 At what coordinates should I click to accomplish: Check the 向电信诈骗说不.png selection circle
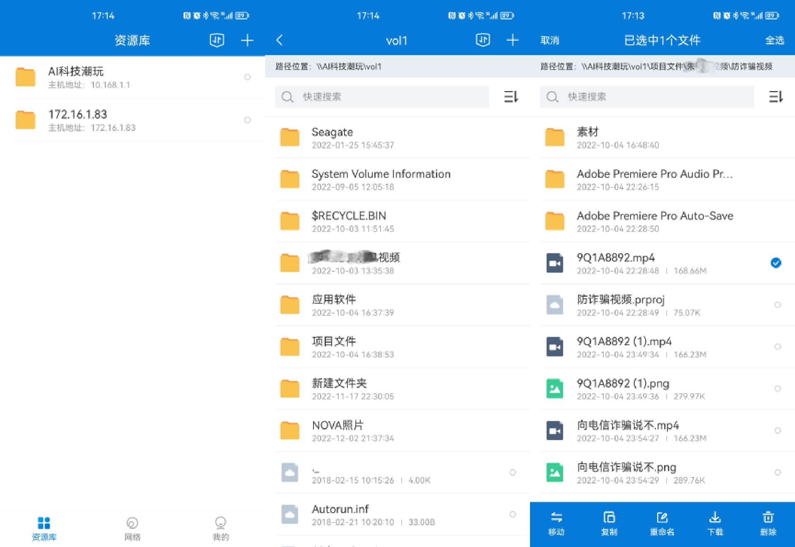click(x=778, y=472)
